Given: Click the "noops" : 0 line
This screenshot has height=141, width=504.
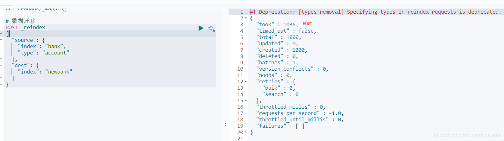Looking at the screenshot, I should tap(274, 75).
